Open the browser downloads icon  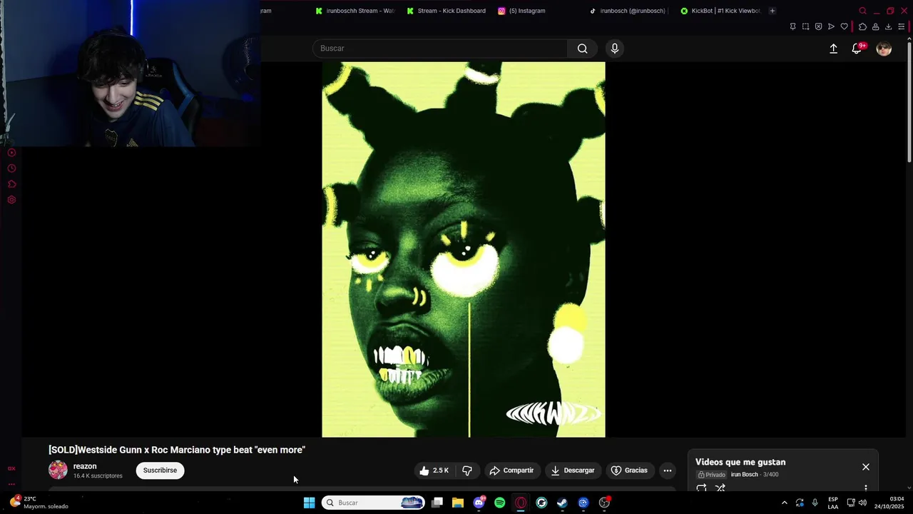(x=888, y=26)
